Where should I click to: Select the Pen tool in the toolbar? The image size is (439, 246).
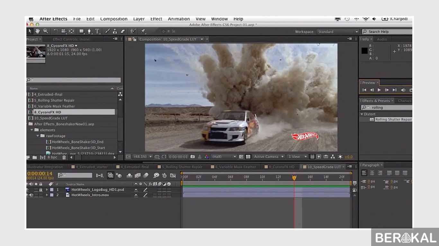pos(89,31)
